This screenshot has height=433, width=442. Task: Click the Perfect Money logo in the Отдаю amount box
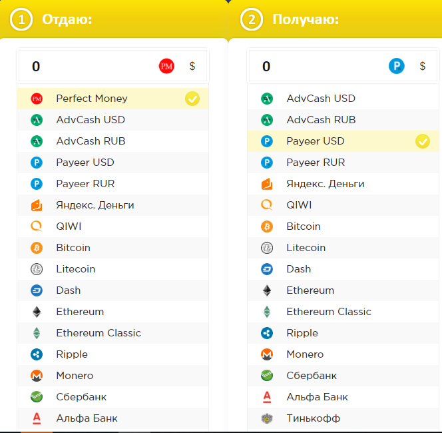pyautogui.click(x=166, y=66)
